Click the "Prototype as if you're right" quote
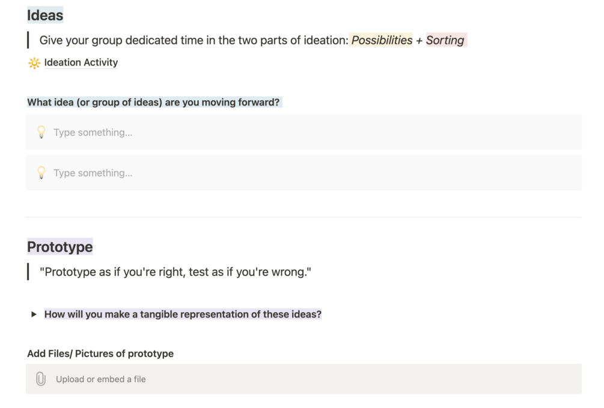The width and height of the screenshot is (604, 408). point(175,272)
